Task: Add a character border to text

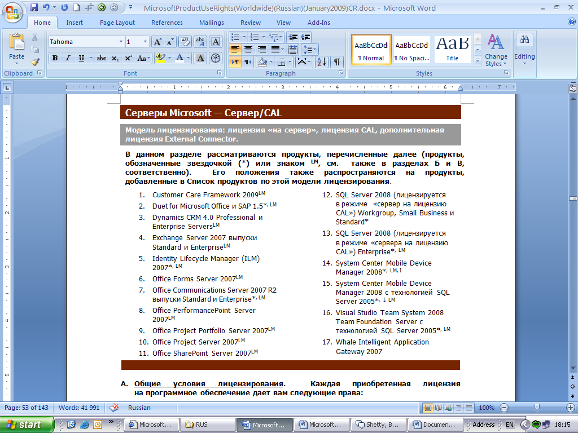Action: 216,42
